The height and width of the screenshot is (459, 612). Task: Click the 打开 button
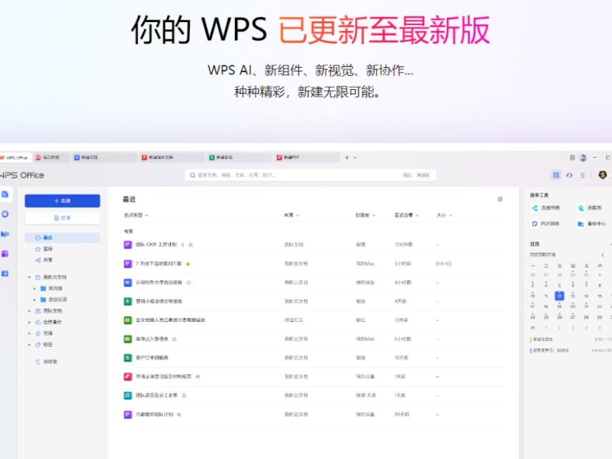point(62,218)
